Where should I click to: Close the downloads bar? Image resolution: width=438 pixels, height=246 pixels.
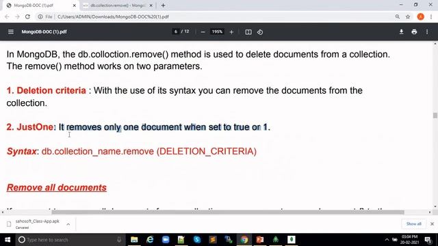click(432, 223)
